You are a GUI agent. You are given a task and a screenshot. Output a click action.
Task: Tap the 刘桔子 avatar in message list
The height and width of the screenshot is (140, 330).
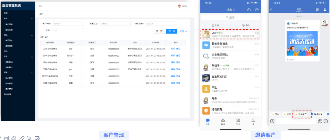tap(206, 67)
